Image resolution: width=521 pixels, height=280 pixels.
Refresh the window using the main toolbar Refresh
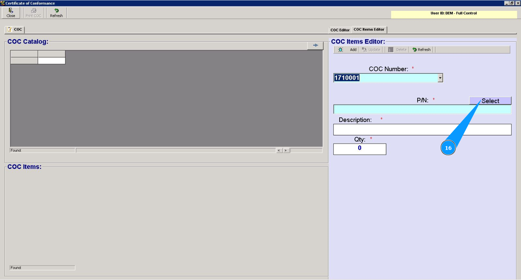(56, 13)
